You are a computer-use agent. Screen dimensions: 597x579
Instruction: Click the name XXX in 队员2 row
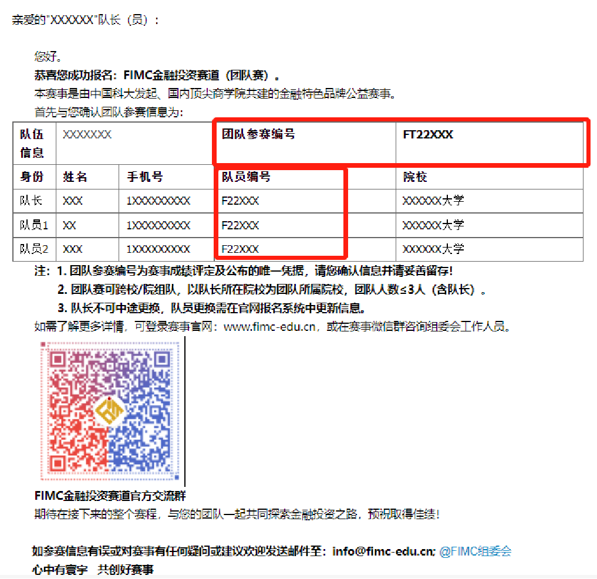pos(72,249)
